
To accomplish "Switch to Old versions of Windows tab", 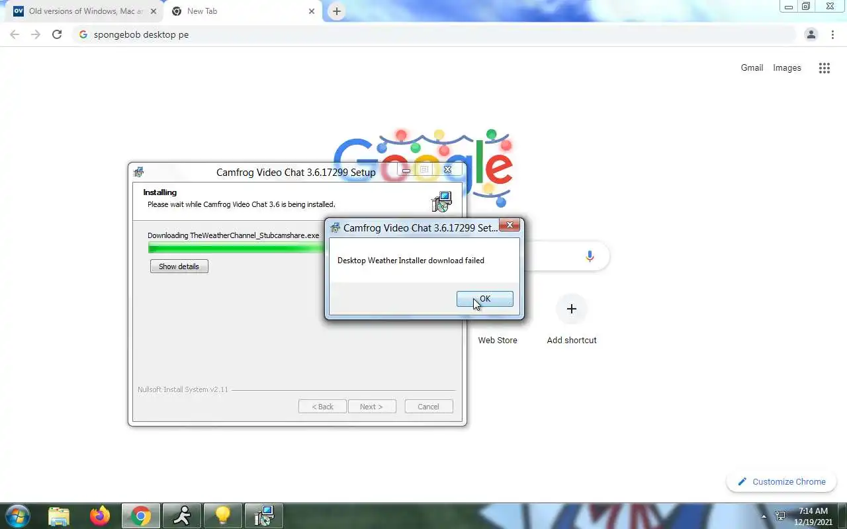I will coord(85,11).
